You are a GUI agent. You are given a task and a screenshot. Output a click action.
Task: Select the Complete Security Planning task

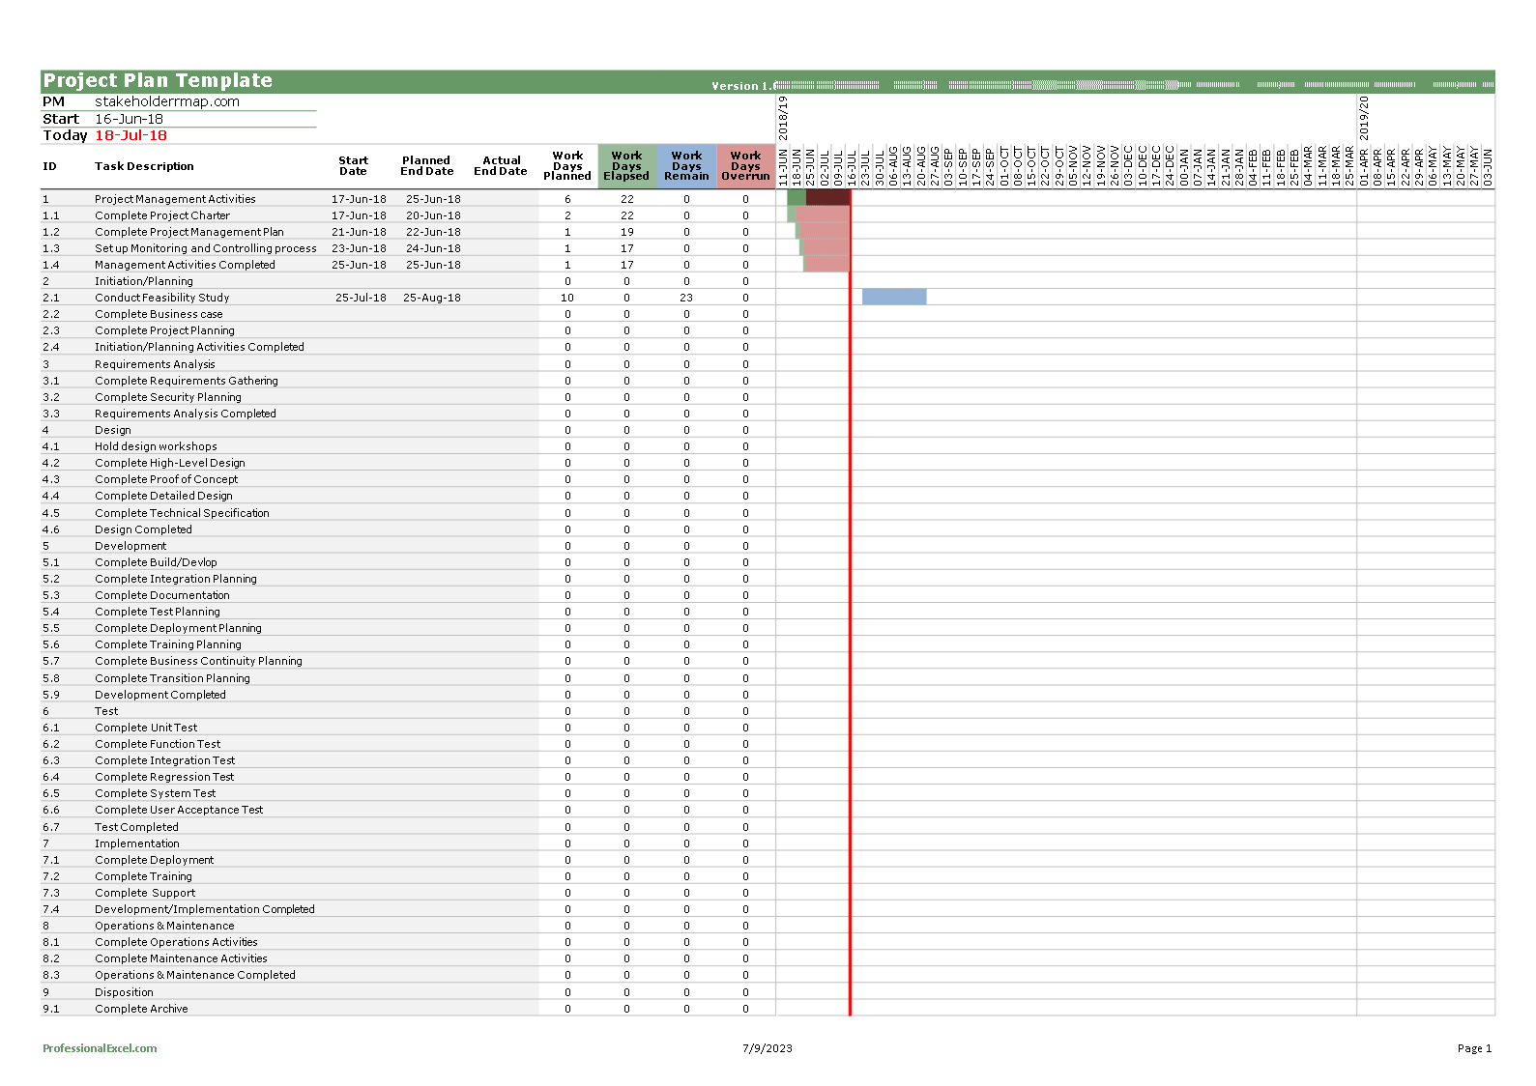[168, 397]
